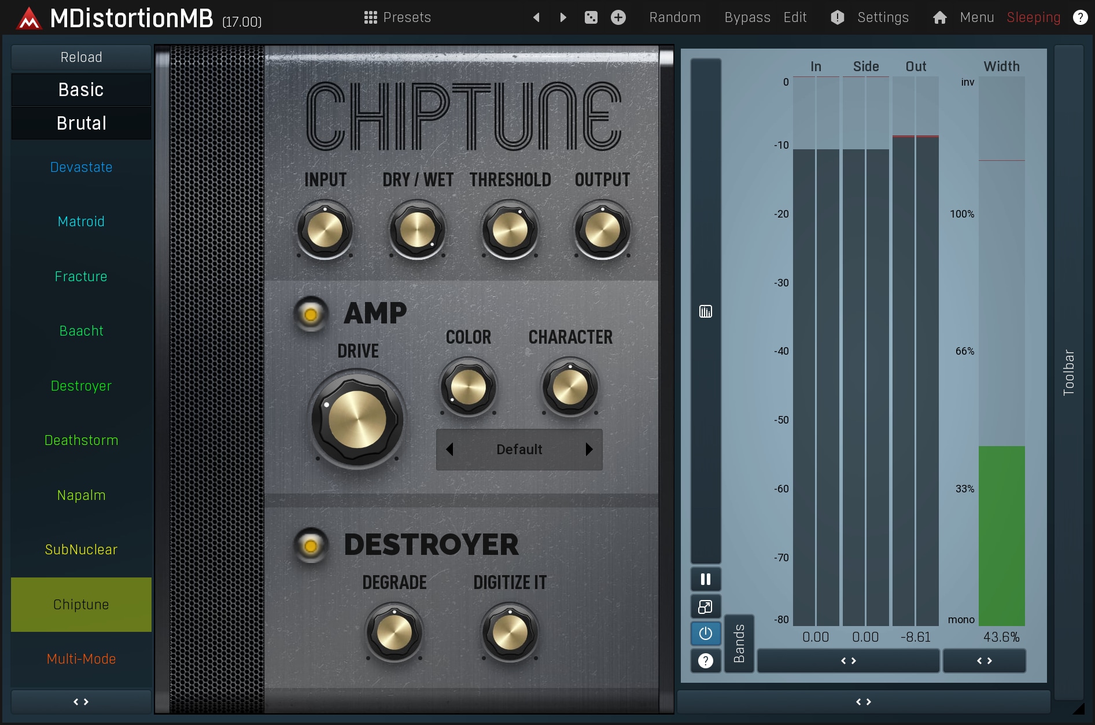
Task: Click the home icon next to Menu
Action: (x=939, y=17)
